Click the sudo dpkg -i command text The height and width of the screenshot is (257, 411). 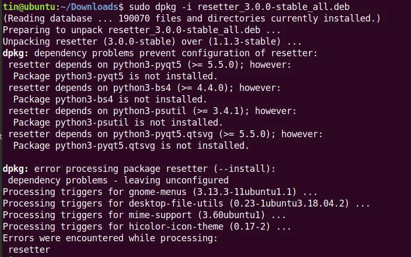[x=160, y=7]
